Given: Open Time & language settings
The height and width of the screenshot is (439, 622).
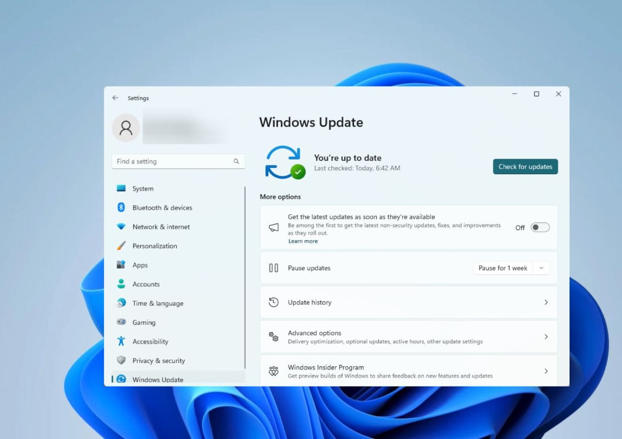Looking at the screenshot, I should pos(178,303).
